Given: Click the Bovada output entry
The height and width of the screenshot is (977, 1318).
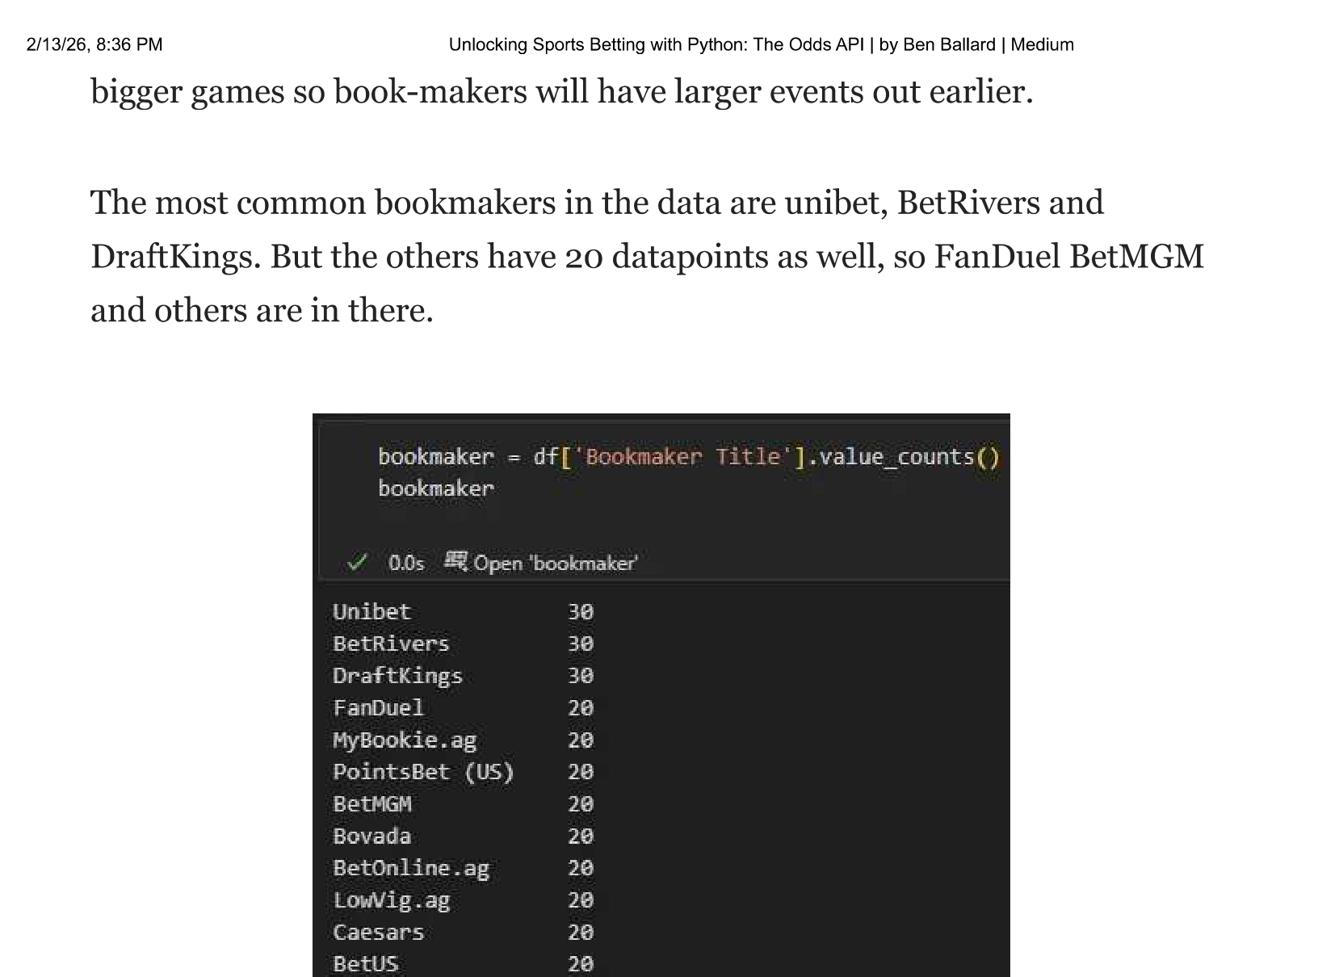Looking at the screenshot, I should [x=371, y=836].
